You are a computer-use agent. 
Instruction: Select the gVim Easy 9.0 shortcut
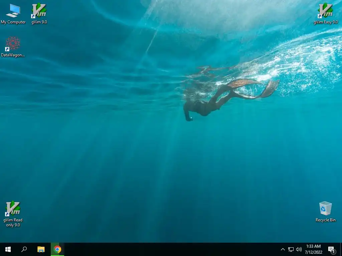(x=325, y=14)
